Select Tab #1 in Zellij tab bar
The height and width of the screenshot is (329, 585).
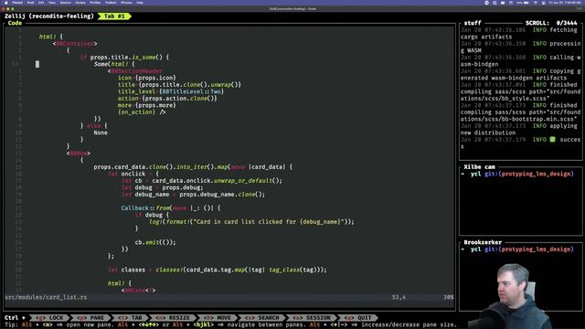coord(114,16)
